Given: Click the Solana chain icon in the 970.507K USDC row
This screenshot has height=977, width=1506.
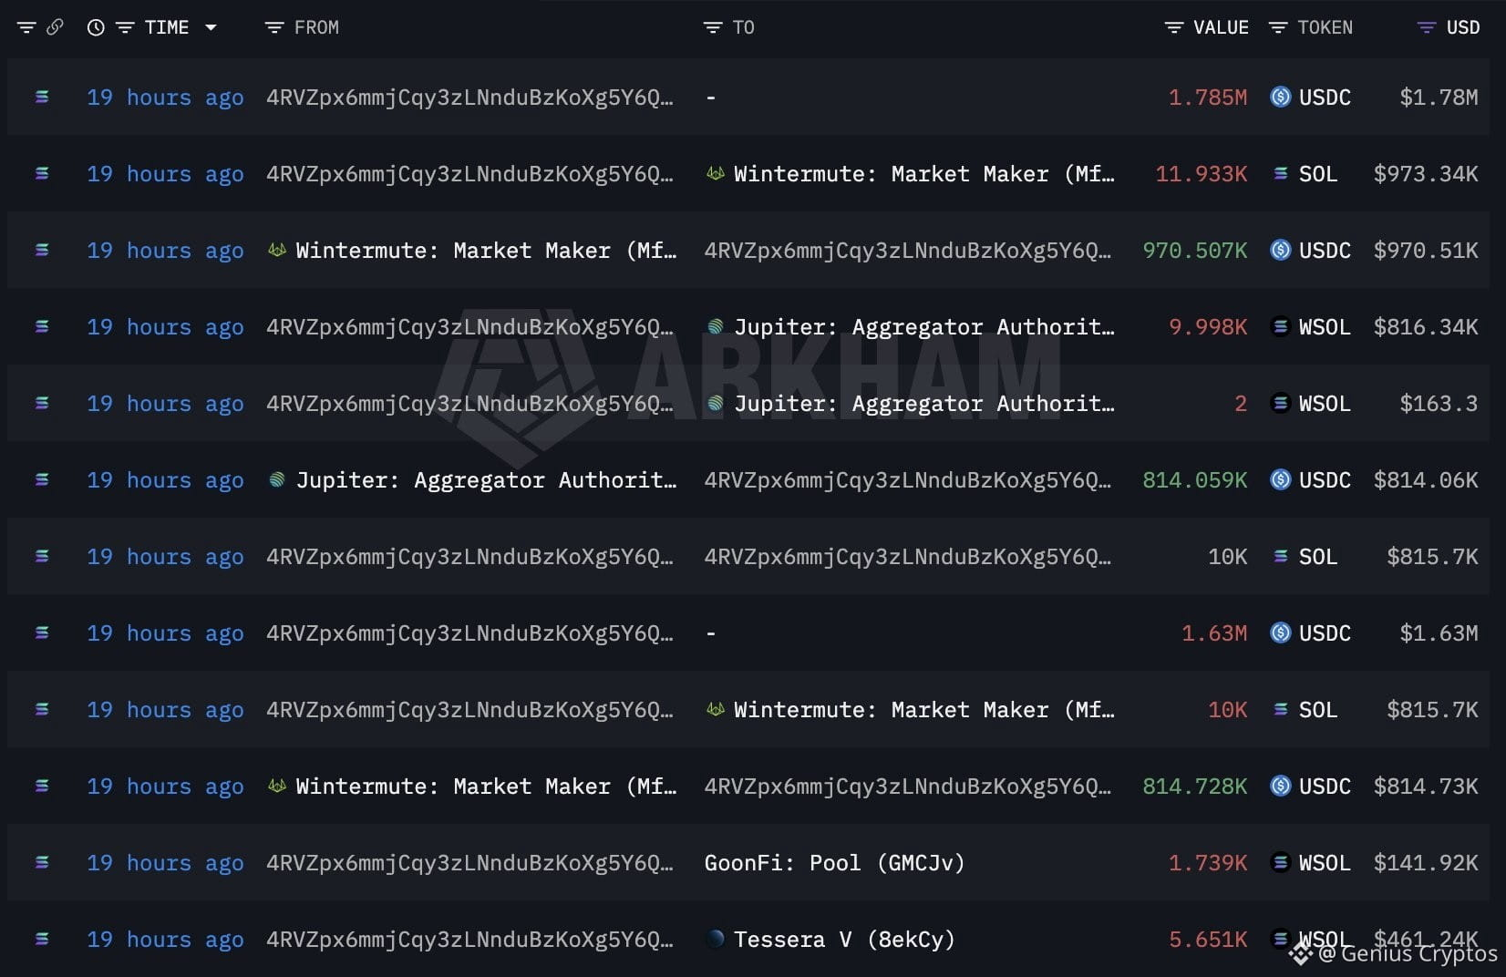Looking at the screenshot, I should point(42,250).
